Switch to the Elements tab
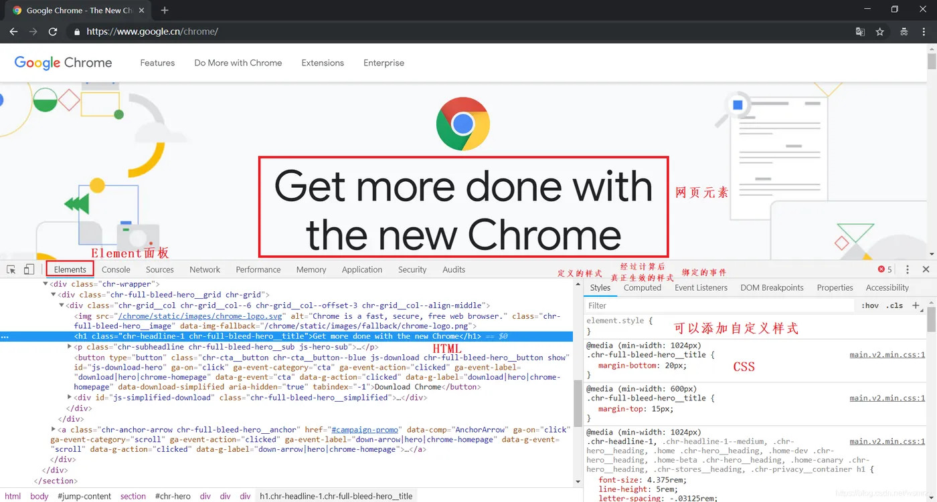Image resolution: width=937 pixels, height=502 pixels. click(x=70, y=269)
